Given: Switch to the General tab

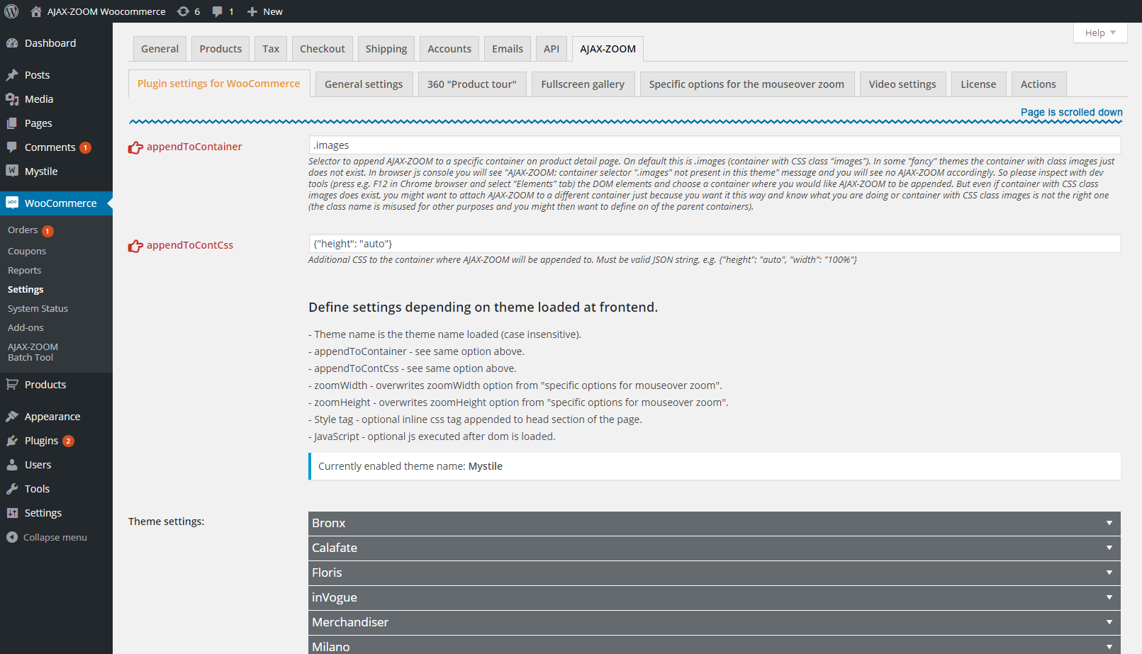Looking at the screenshot, I should [x=159, y=49].
